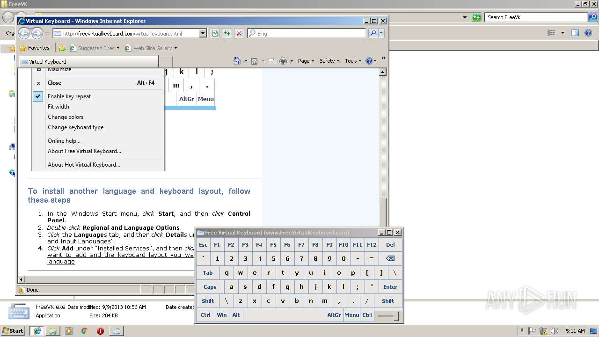Open the Tools menu dropdown
This screenshot has height=337, width=599.
pos(353,61)
